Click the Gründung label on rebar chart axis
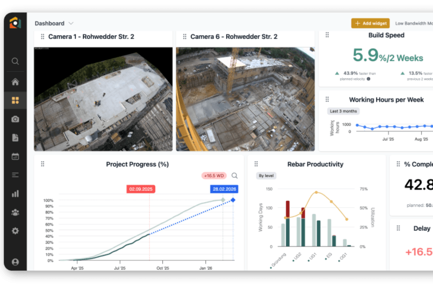The height and width of the screenshot is (288, 433). 278,260
